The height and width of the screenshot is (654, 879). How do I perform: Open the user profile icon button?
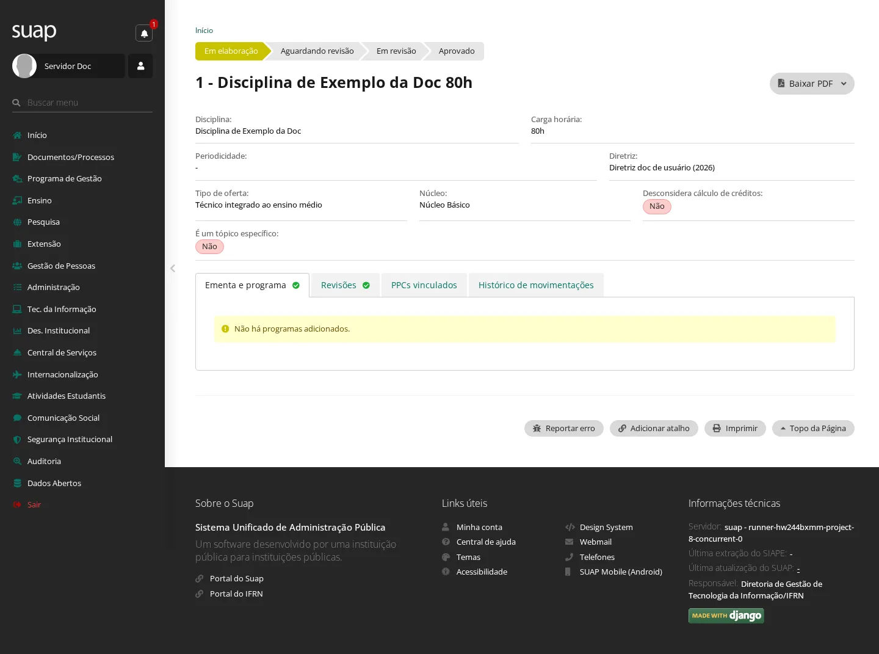[x=140, y=66]
